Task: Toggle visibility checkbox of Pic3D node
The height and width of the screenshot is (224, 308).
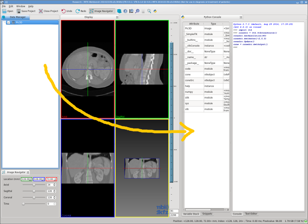Action: click(9, 23)
